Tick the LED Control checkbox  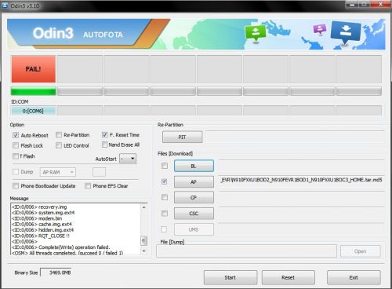(x=59, y=145)
